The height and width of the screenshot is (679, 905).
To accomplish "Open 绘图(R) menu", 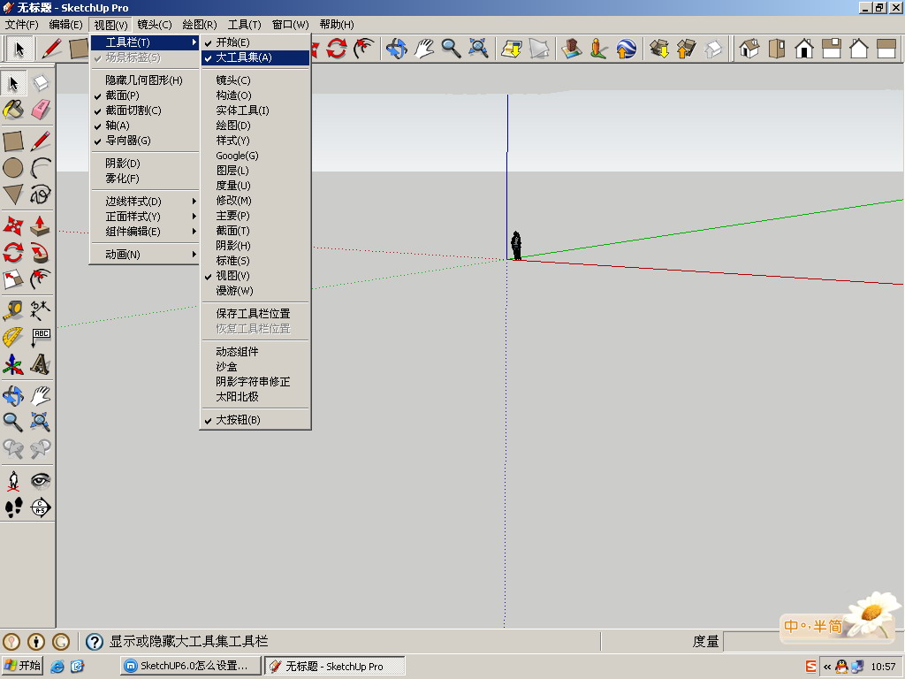I will click(199, 25).
